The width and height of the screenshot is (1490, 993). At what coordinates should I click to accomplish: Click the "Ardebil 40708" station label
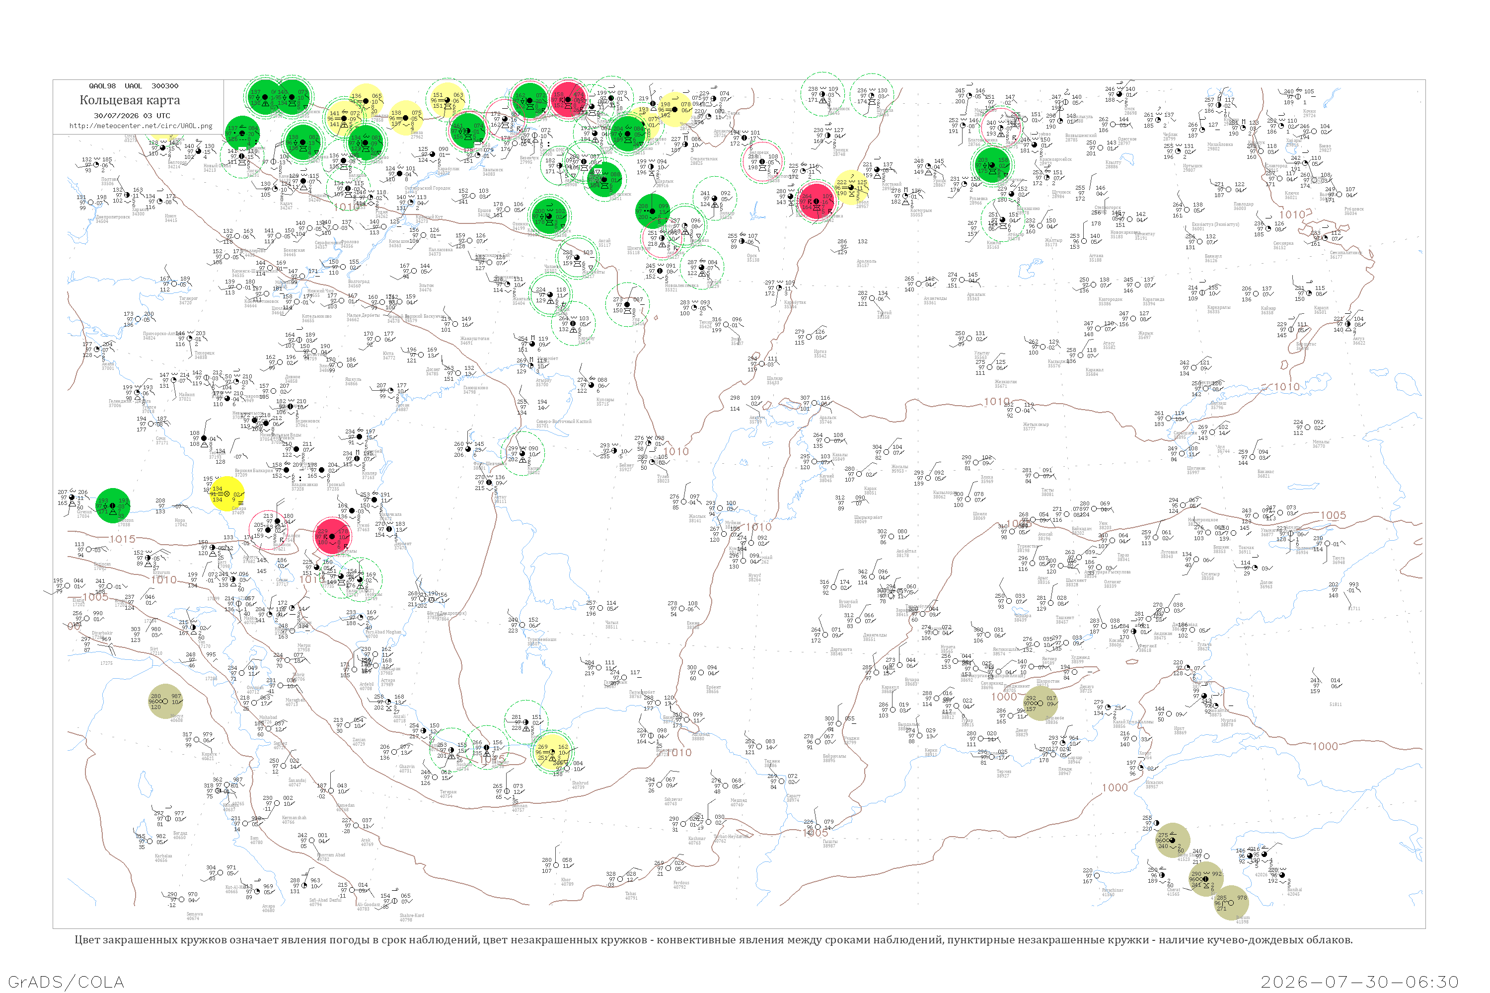tap(366, 686)
